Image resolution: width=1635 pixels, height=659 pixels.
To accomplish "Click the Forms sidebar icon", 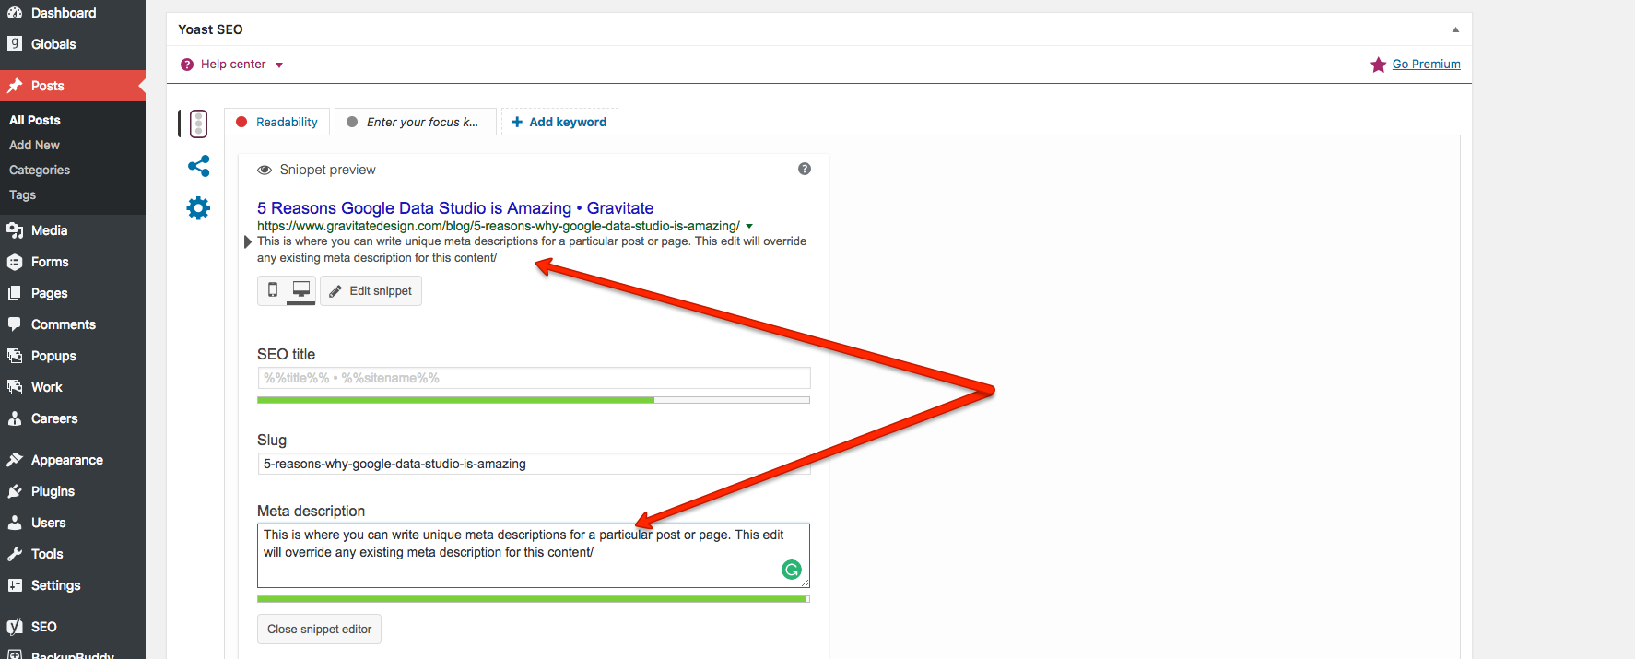I will coord(15,262).
